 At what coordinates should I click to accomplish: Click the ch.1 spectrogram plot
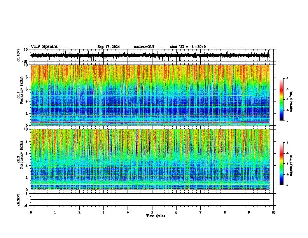click(150, 95)
